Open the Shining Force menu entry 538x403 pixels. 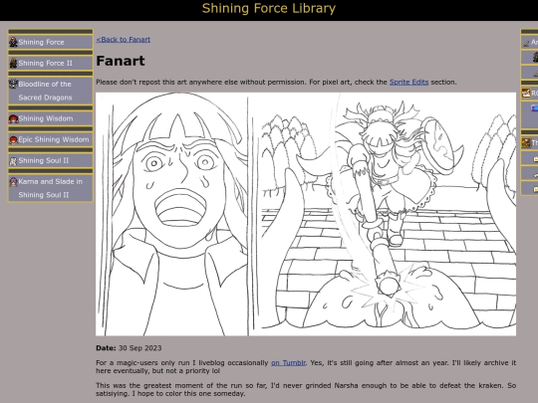[51, 42]
